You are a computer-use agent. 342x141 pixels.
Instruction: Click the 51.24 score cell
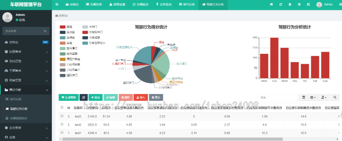click(106, 117)
